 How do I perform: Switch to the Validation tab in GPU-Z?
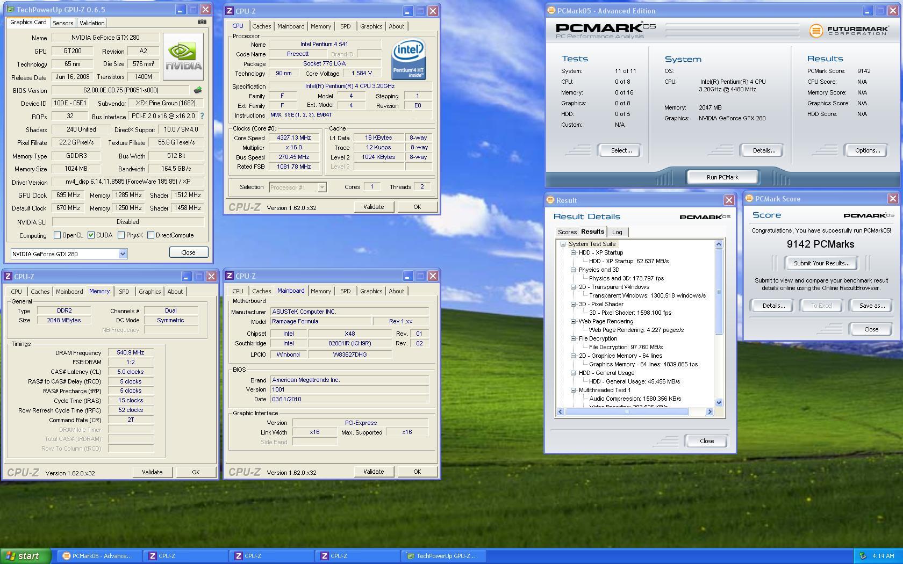click(x=92, y=23)
